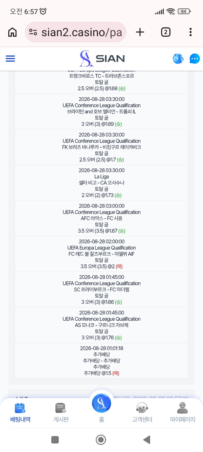Viewport: 203px width, 452px height.
Task: Tap Android home circle navigation button
Action: [x=101, y=440]
